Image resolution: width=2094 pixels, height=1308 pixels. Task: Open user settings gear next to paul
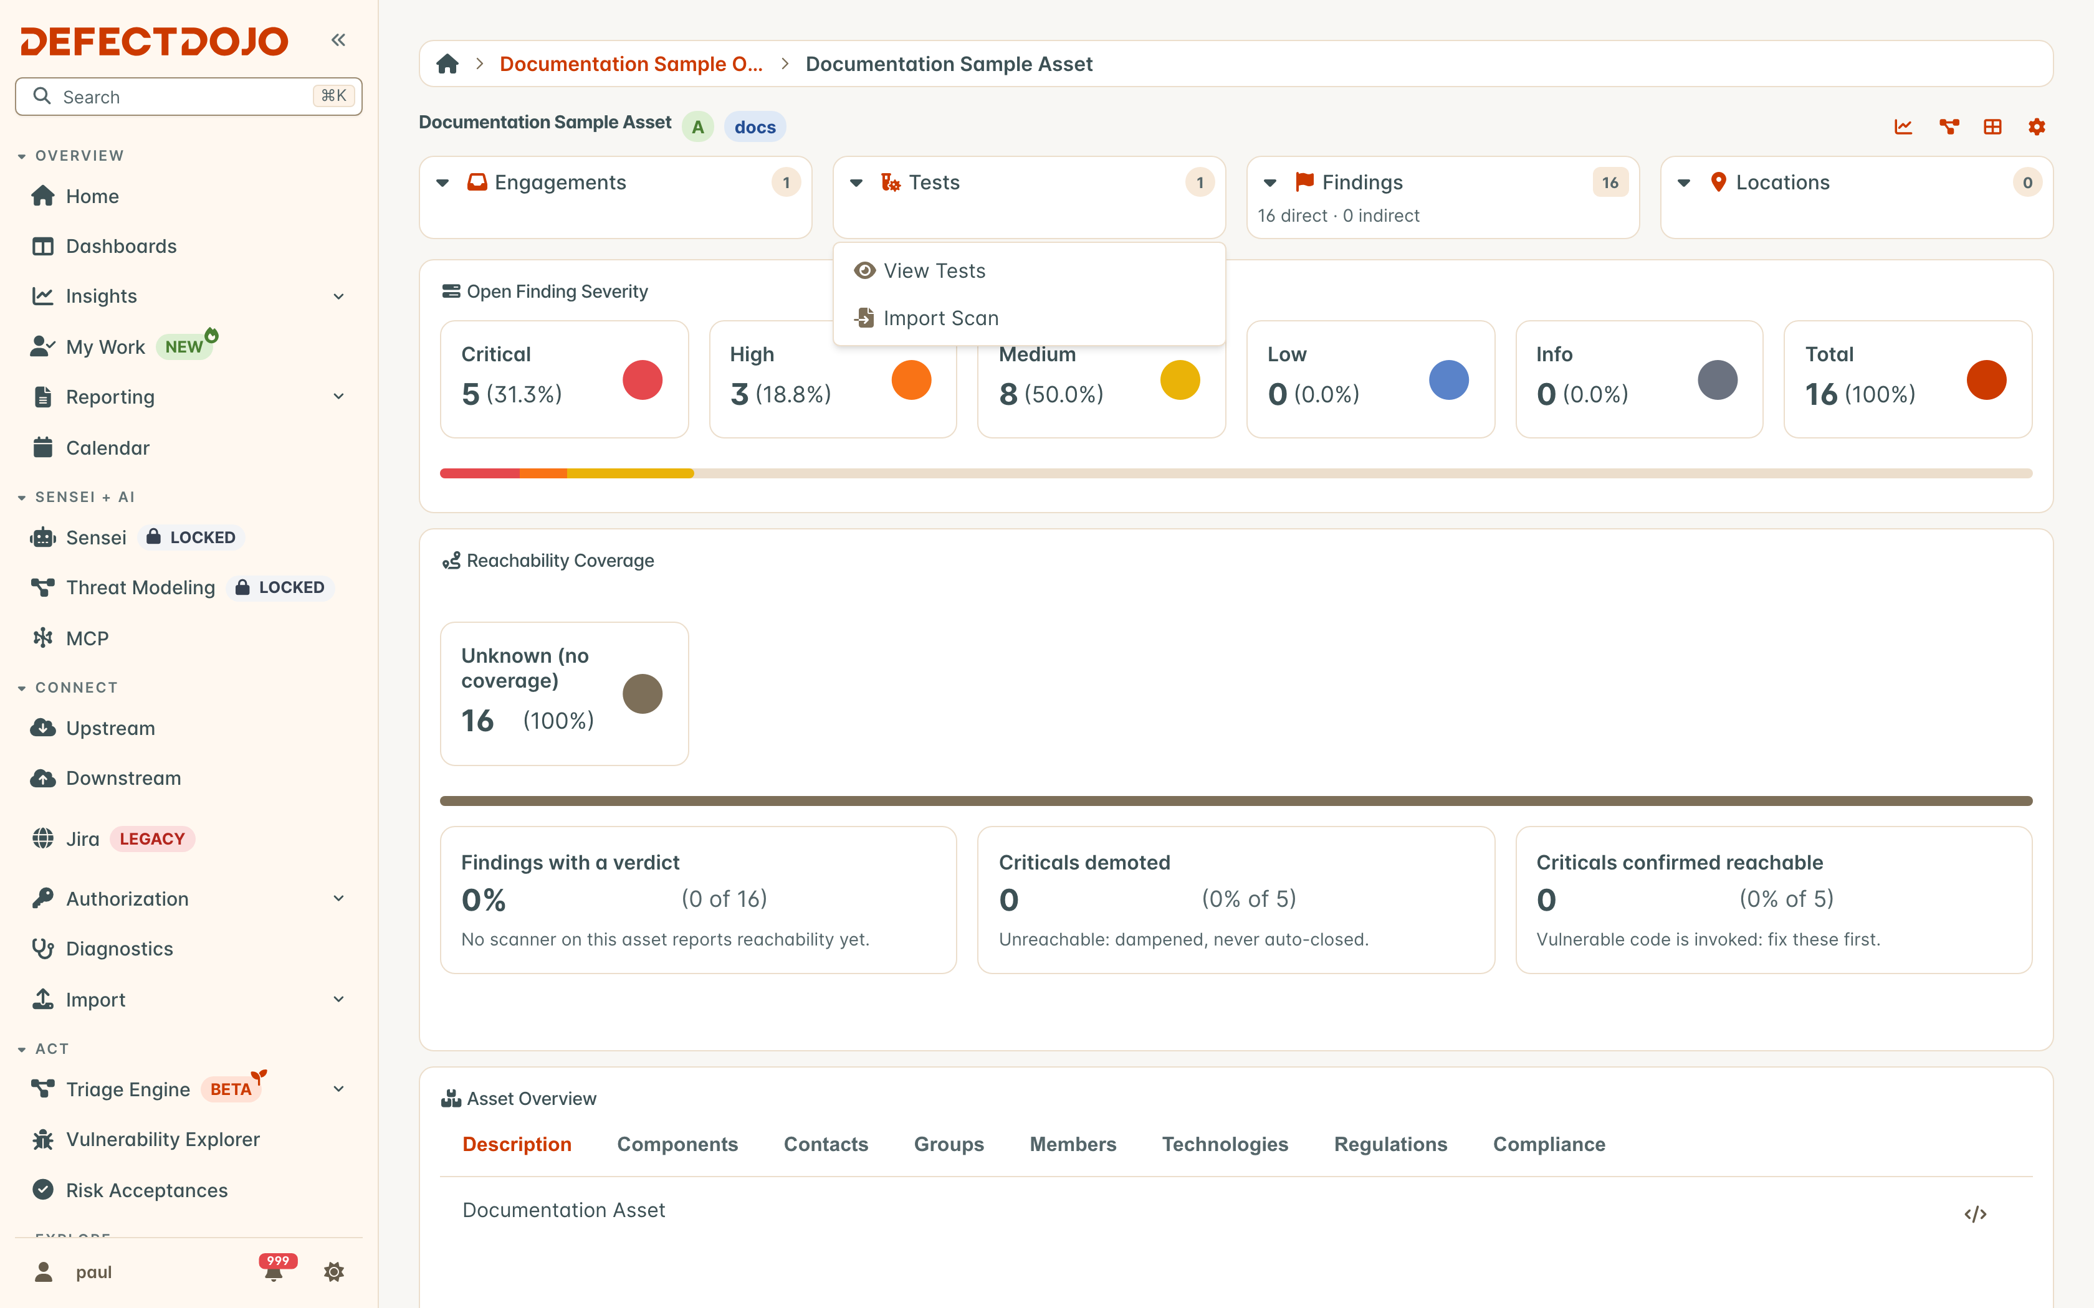click(x=334, y=1272)
